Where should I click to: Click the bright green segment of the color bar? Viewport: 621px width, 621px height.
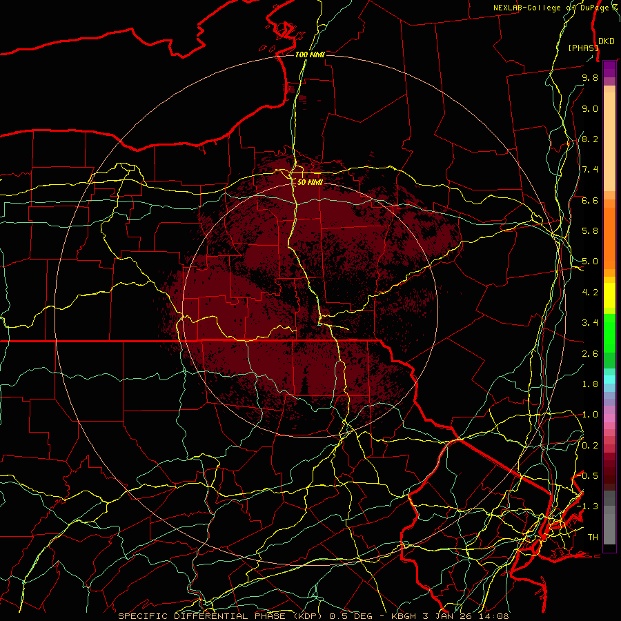pyautogui.click(x=609, y=333)
